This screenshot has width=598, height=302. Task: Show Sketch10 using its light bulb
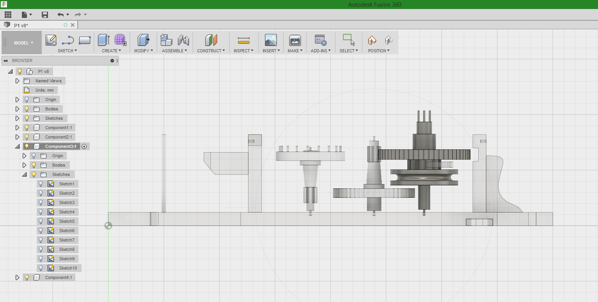click(x=41, y=268)
